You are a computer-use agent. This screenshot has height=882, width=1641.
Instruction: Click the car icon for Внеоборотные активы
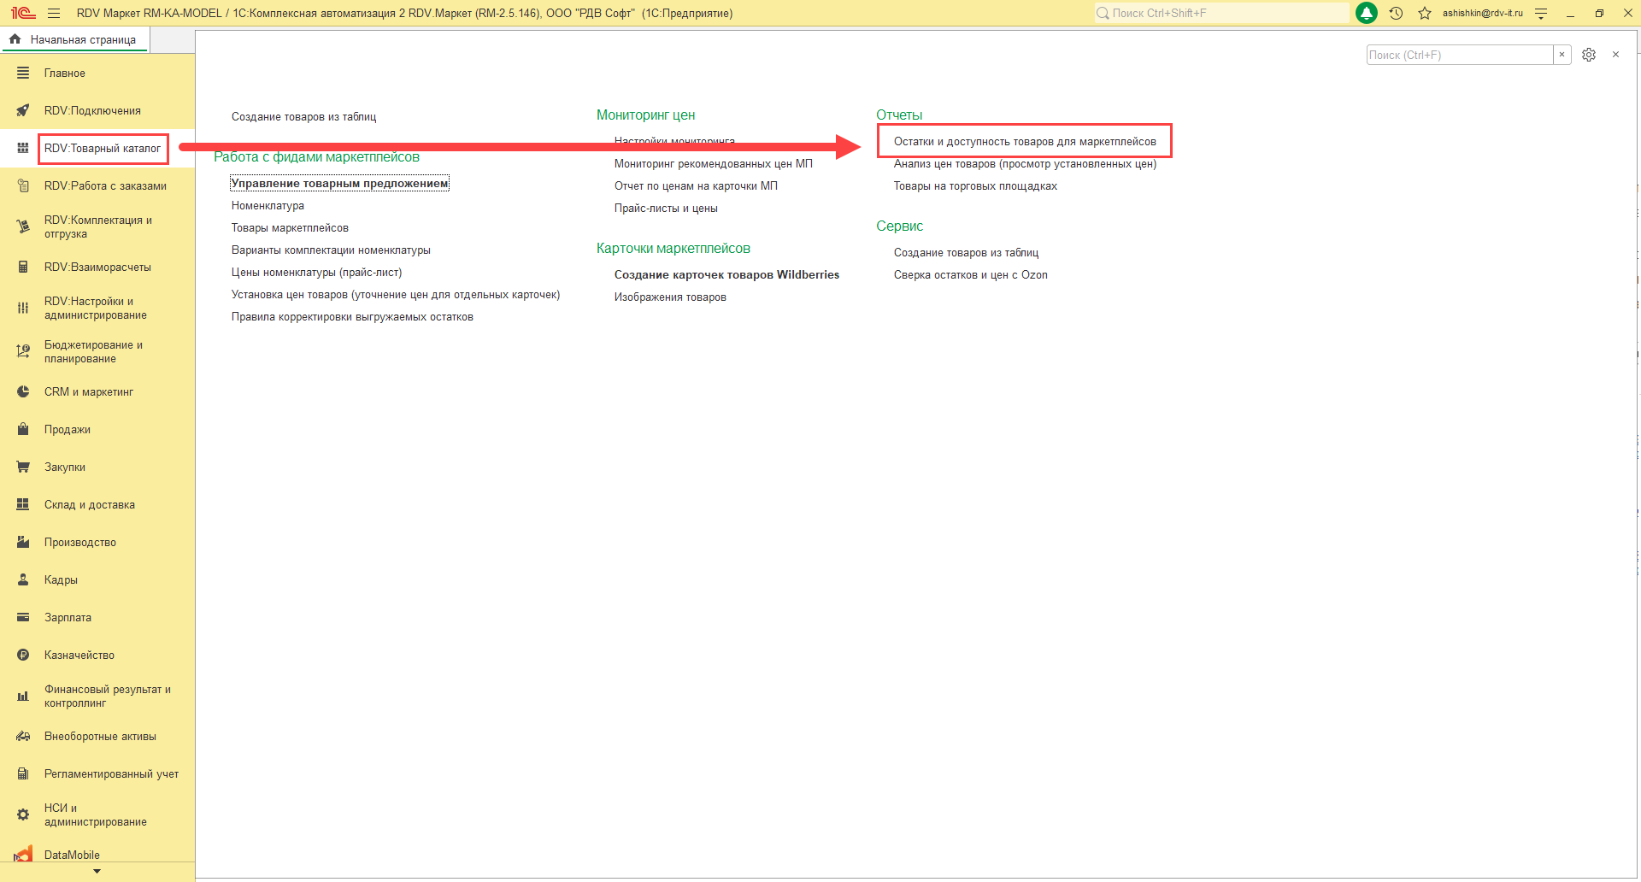click(x=23, y=737)
